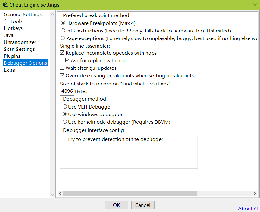Enable Wait after gui updates
260x212 pixels.
62,68
